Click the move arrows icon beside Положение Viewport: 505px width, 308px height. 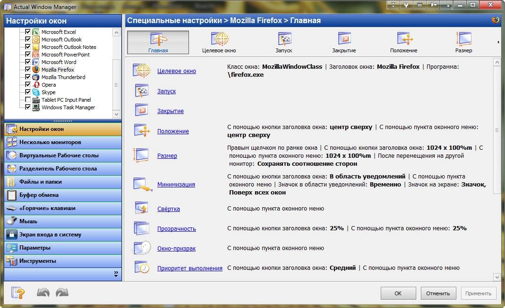click(142, 131)
